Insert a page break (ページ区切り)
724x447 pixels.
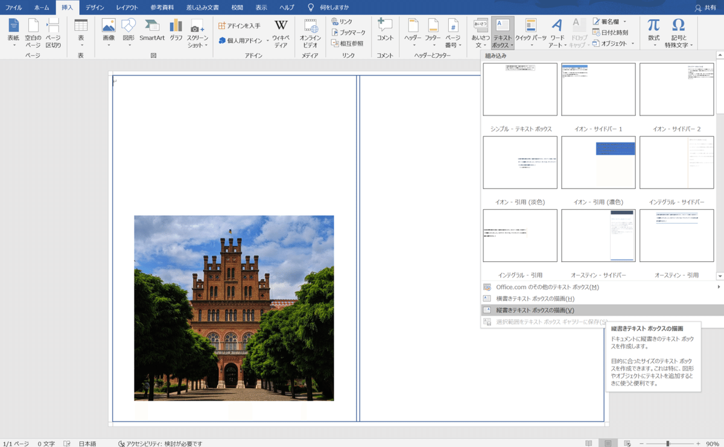tap(53, 33)
